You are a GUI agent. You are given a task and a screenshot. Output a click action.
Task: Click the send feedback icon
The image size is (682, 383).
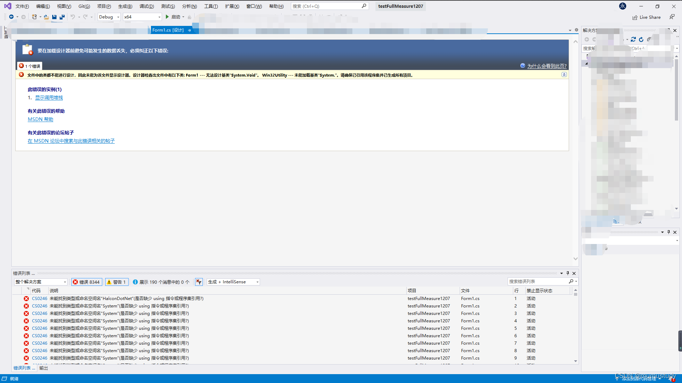[x=672, y=17]
